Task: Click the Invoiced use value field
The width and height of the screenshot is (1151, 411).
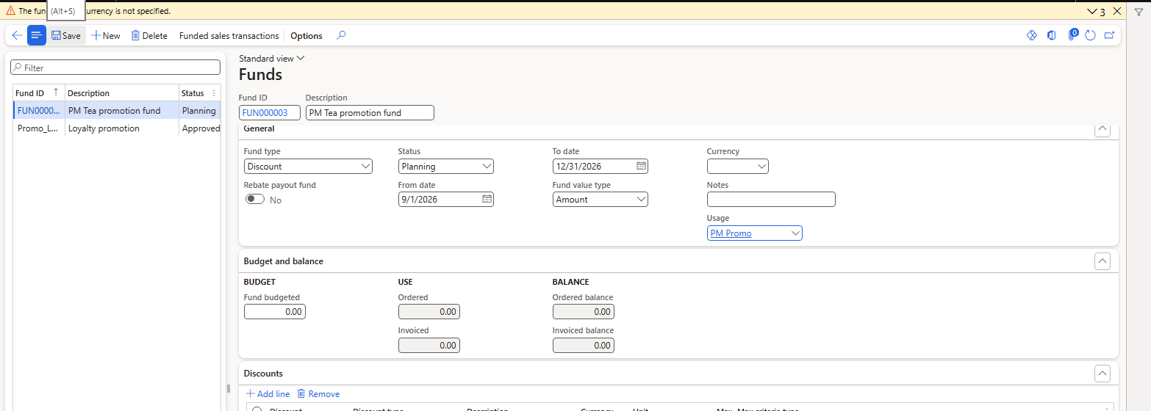Action: pyautogui.click(x=429, y=344)
